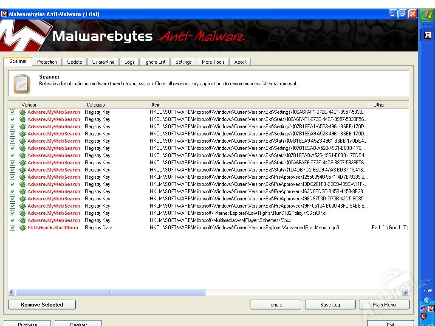The width and height of the screenshot is (435, 326).
Task: Click the red Comodo shield tray icon
Action: tap(424, 316)
